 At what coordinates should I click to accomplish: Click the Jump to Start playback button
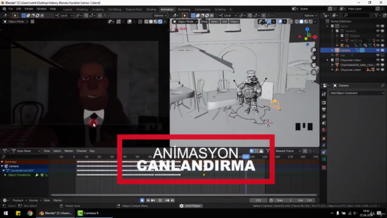(148, 200)
